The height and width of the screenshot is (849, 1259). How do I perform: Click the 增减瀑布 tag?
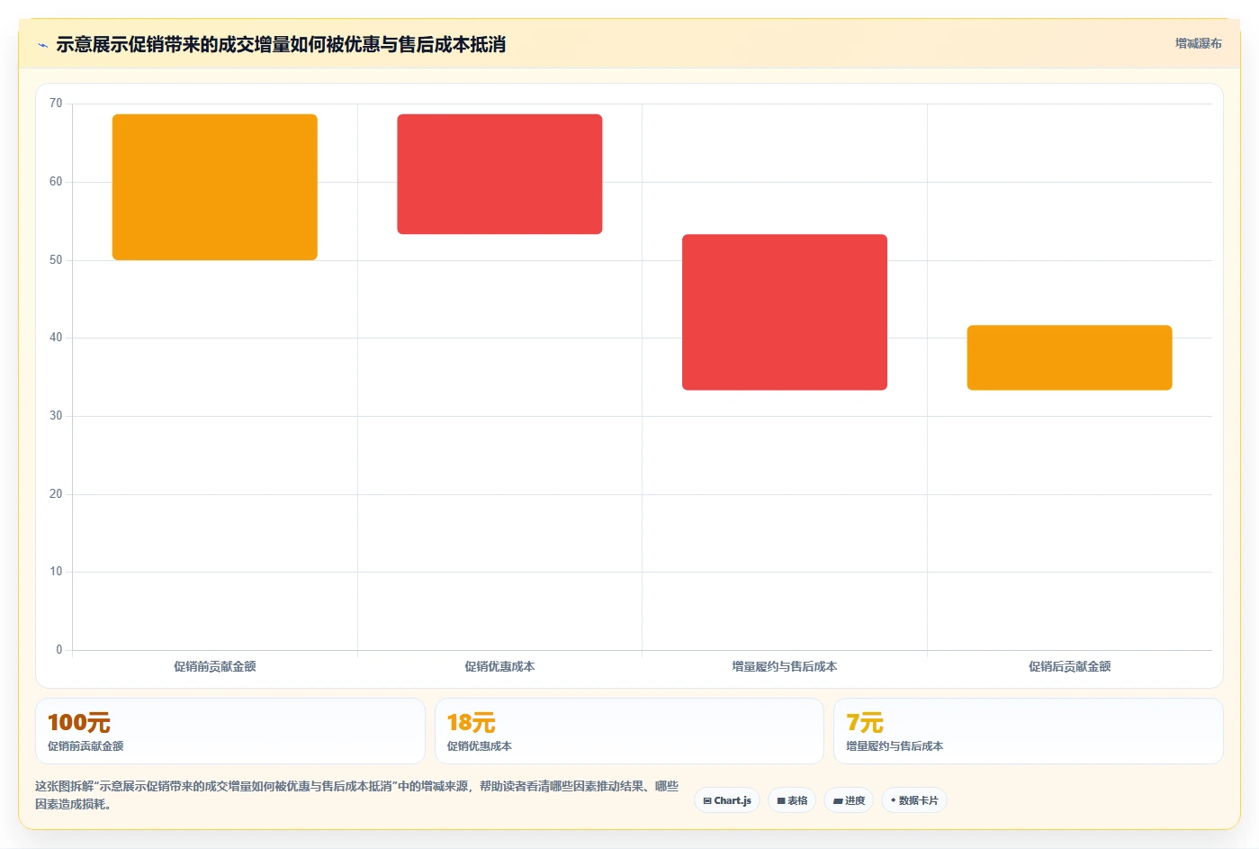point(1198,43)
